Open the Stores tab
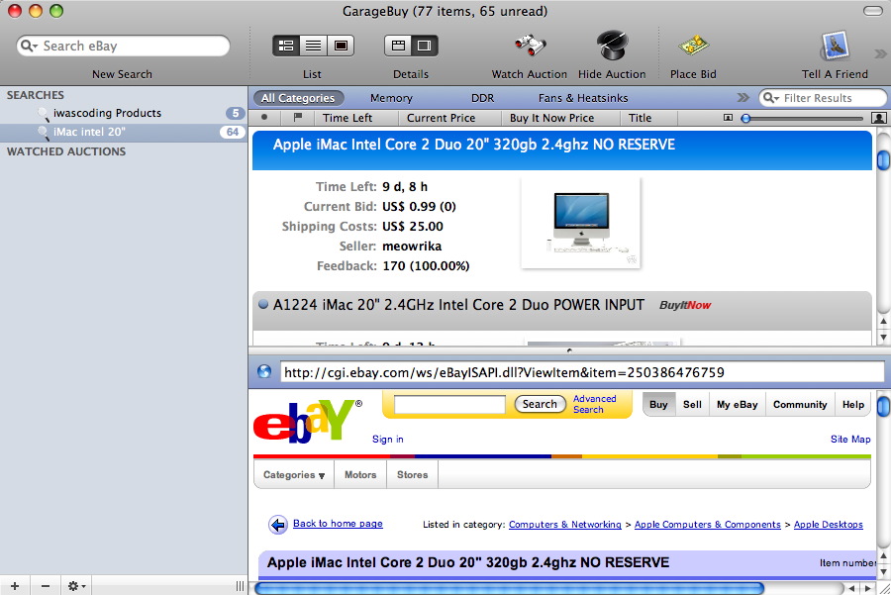Image resolution: width=891 pixels, height=595 pixels. 412,474
